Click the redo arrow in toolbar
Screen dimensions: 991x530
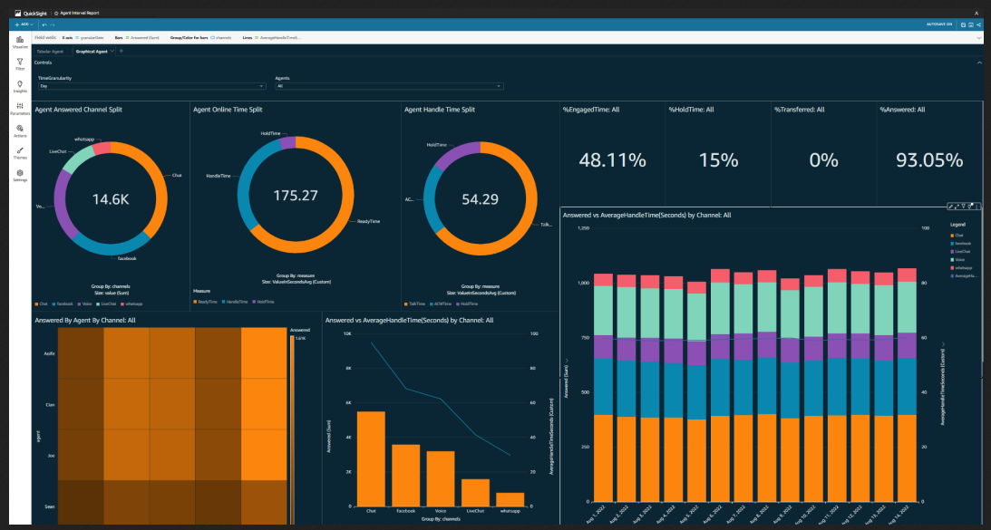coord(53,24)
